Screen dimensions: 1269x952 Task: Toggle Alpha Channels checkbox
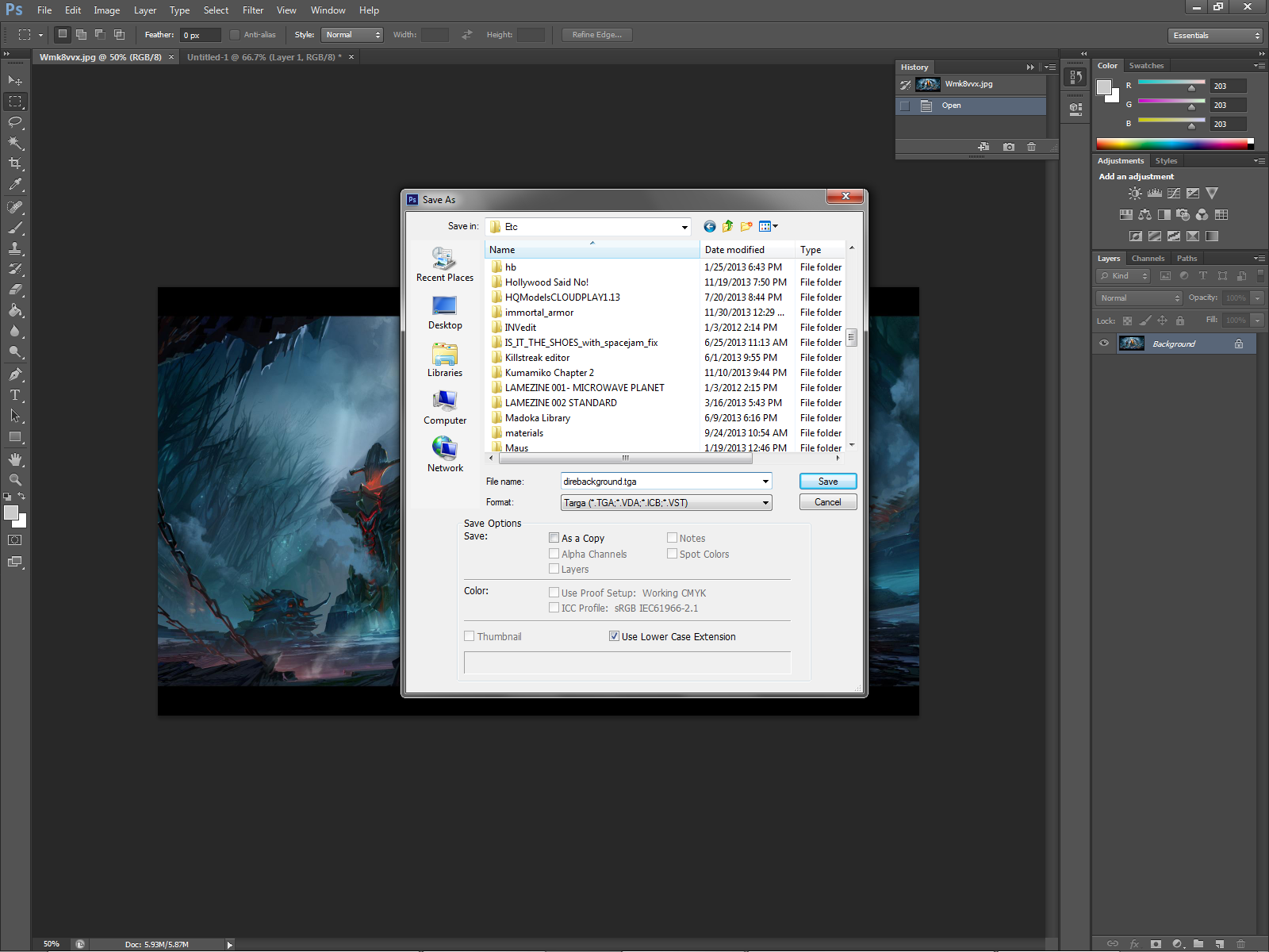tap(554, 554)
